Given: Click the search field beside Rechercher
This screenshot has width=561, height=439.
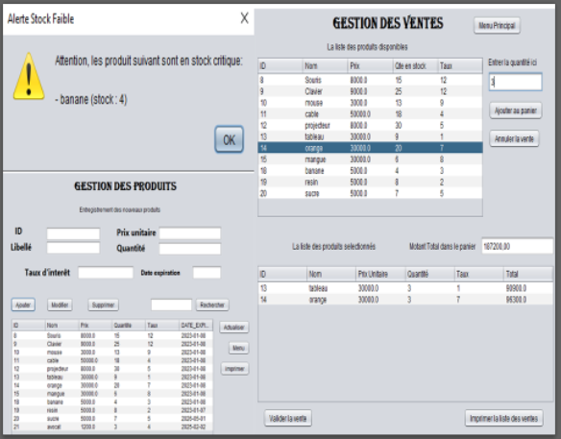Looking at the screenshot, I should coord(171,305).
